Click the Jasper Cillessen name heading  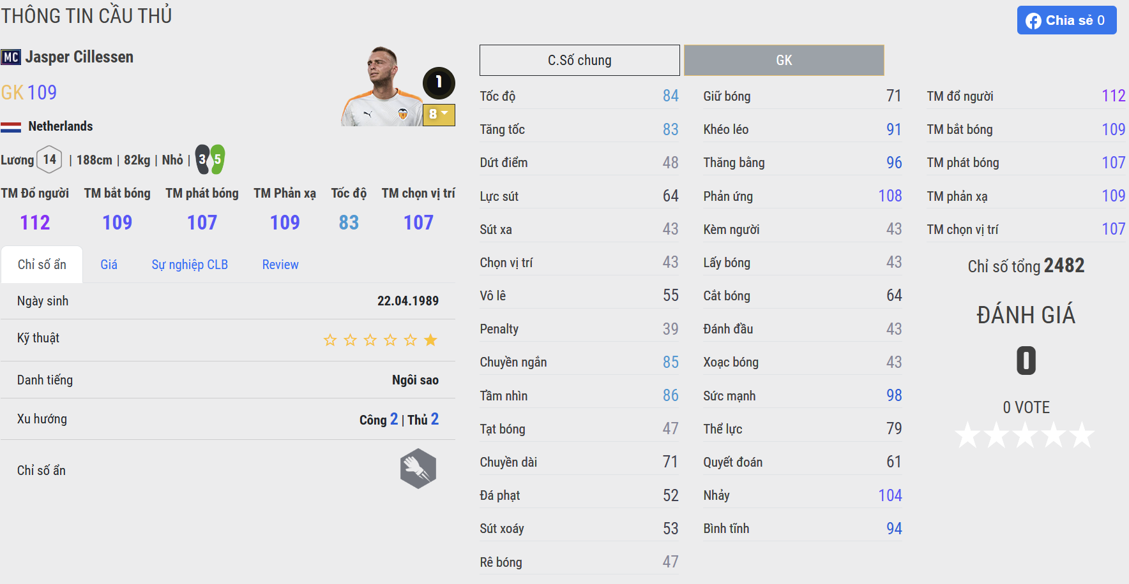(x=79, y=57)
